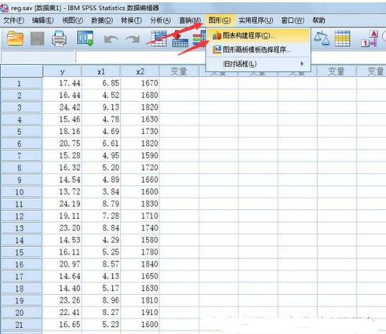Click the Print toolbar icon
This screenshot has width=386, height=334.
59,38
